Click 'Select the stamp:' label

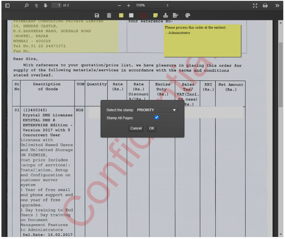coord(120,110)
